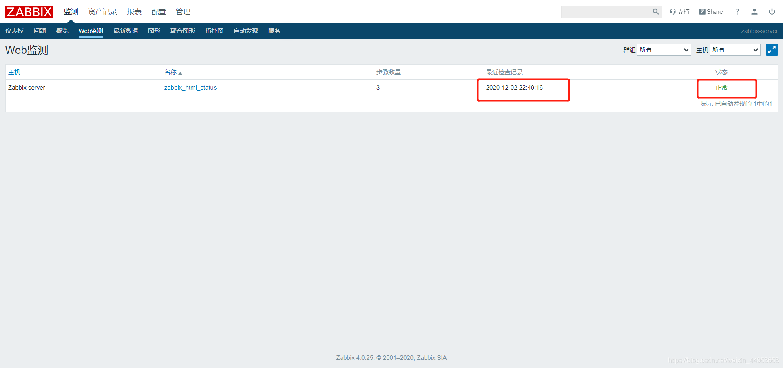Open the 管理 main menu

click(183, 12)
